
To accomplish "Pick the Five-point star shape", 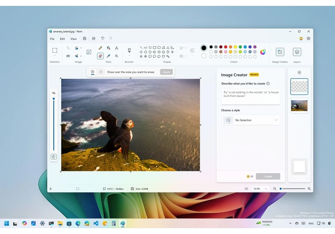I will (x=141, y=56).
